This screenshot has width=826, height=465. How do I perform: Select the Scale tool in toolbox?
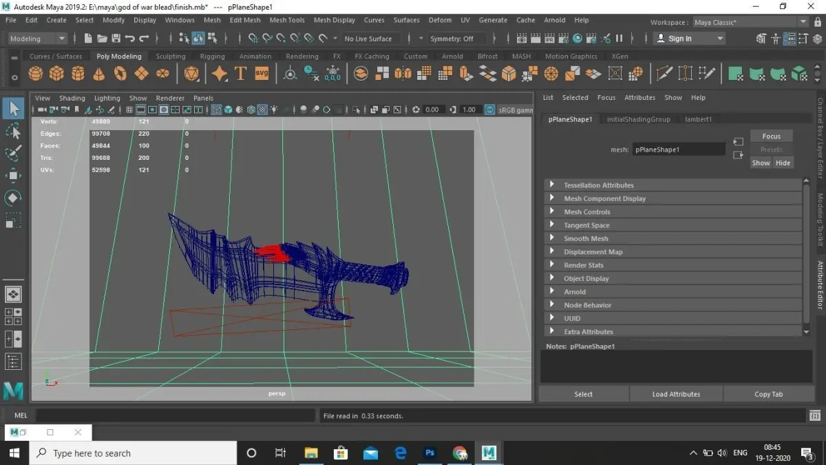coord(13,221)
